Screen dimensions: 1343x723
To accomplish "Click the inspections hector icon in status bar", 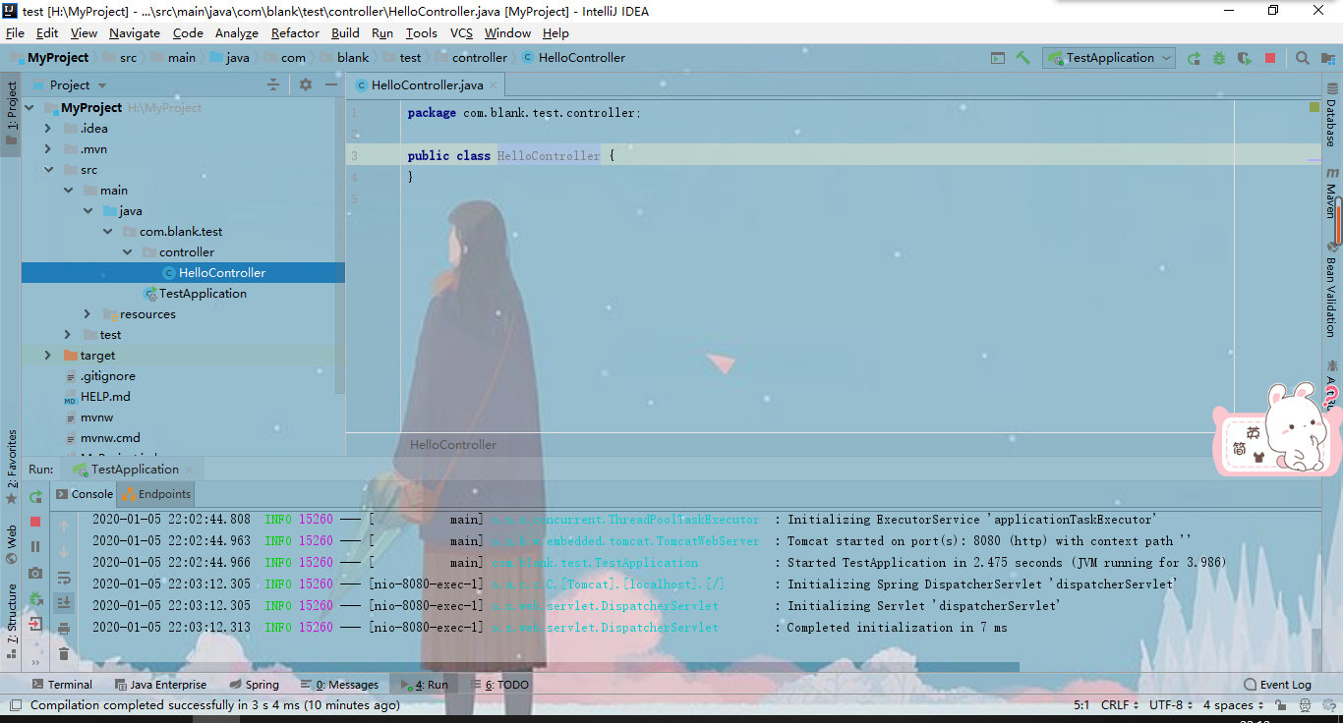I will pyautogui.click(x=1304, y=705).
